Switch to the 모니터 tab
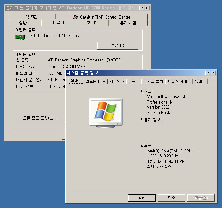Screen dimensions: 222x208 92,23
